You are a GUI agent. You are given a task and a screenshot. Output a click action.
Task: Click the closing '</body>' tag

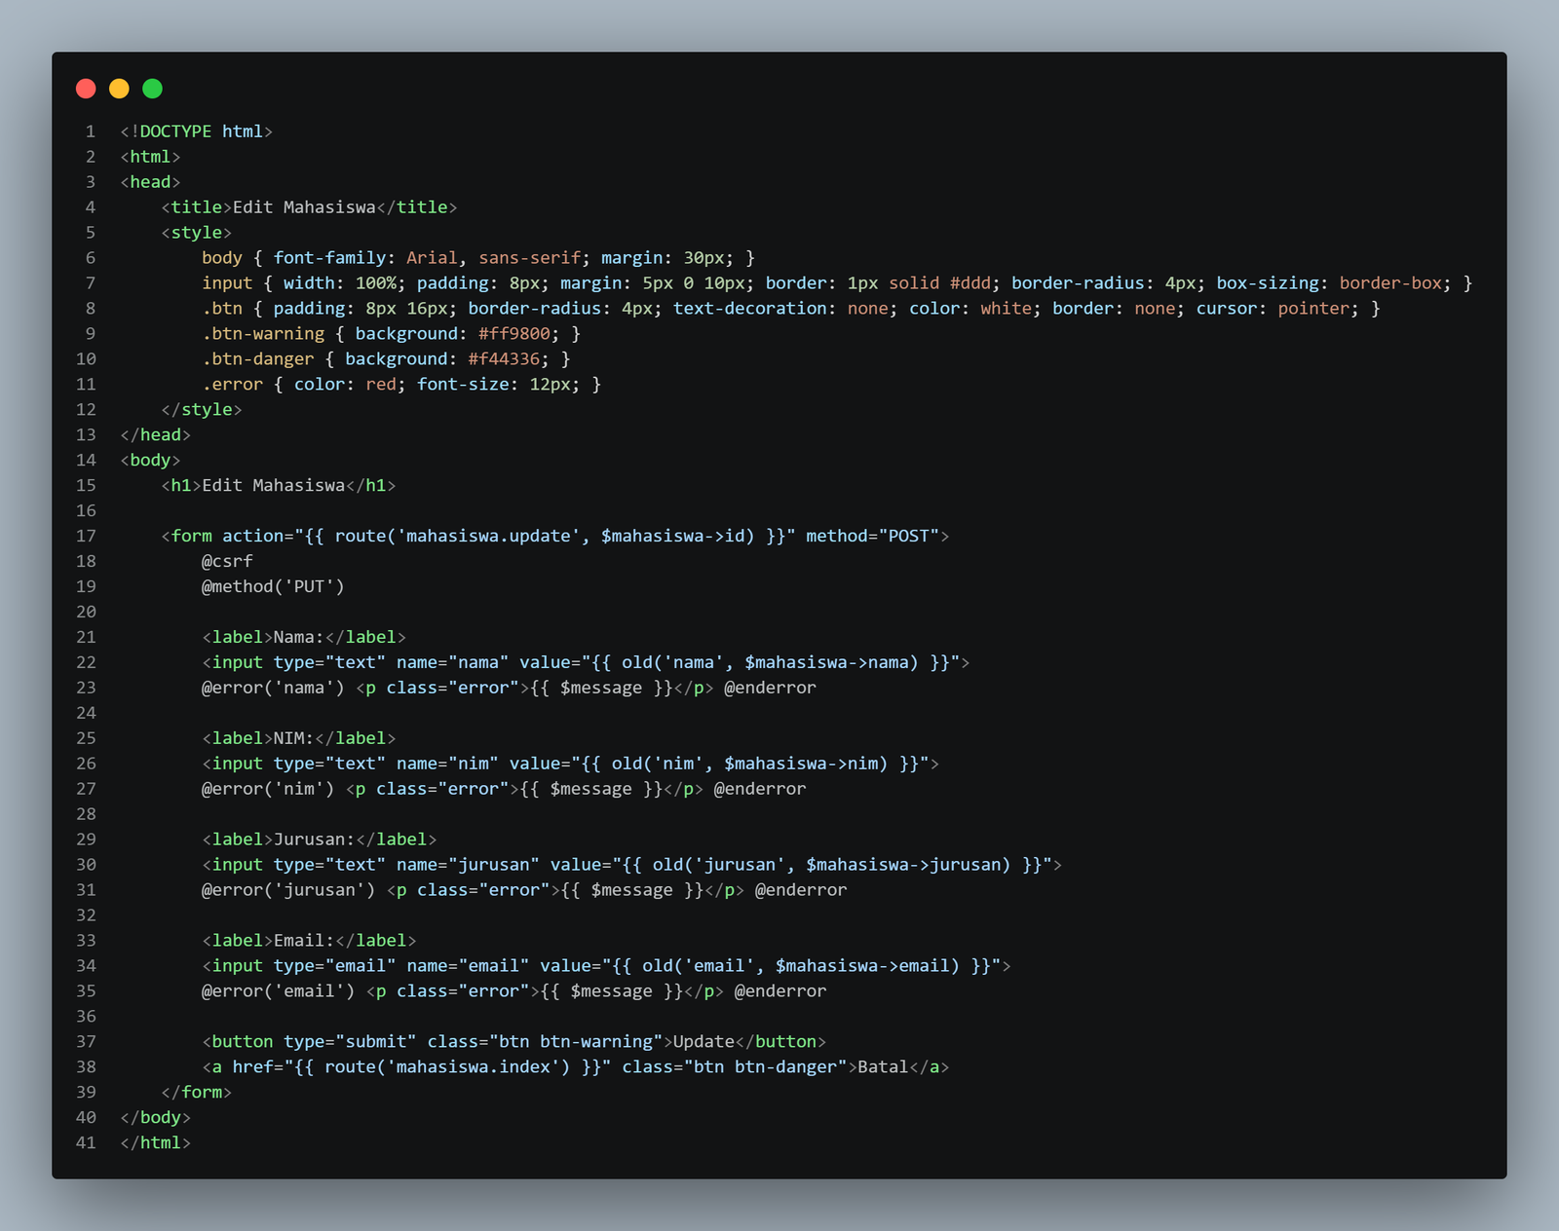pos(156,1119)
